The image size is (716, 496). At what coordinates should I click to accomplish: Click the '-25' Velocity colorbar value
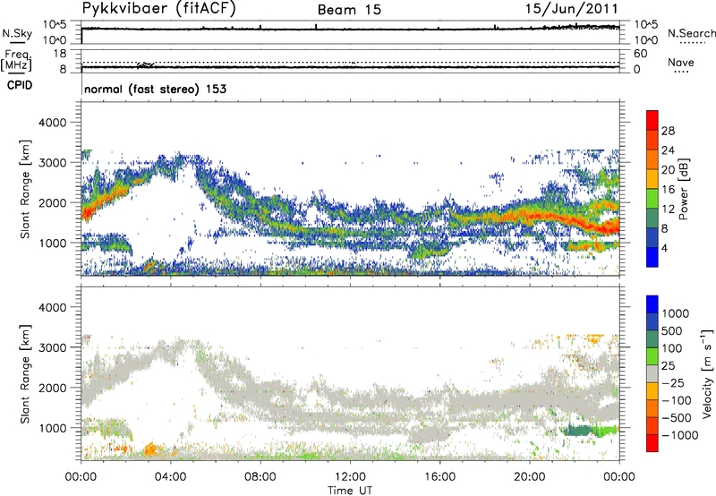673,382
